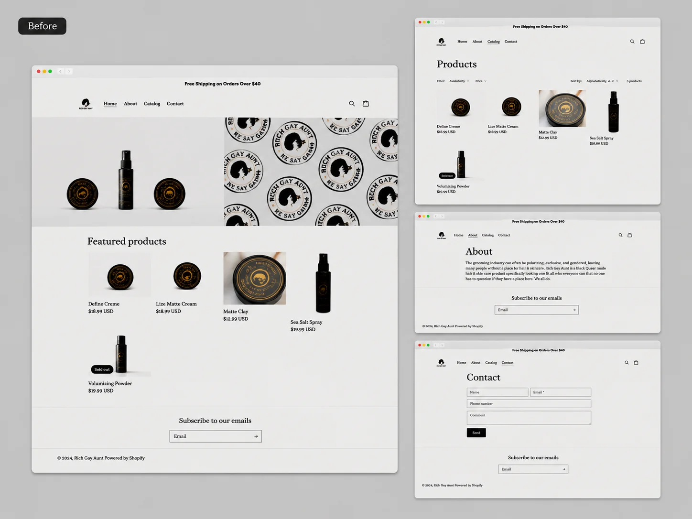Open the cart icon in Products window
The width and height of the screenshot is (692, 519).
click(642, 42)
